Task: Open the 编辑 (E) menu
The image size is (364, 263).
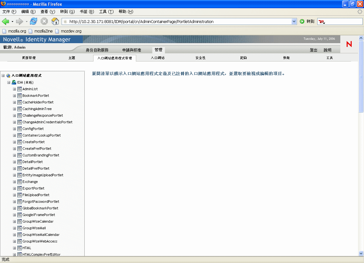Action: coord(28,12)
